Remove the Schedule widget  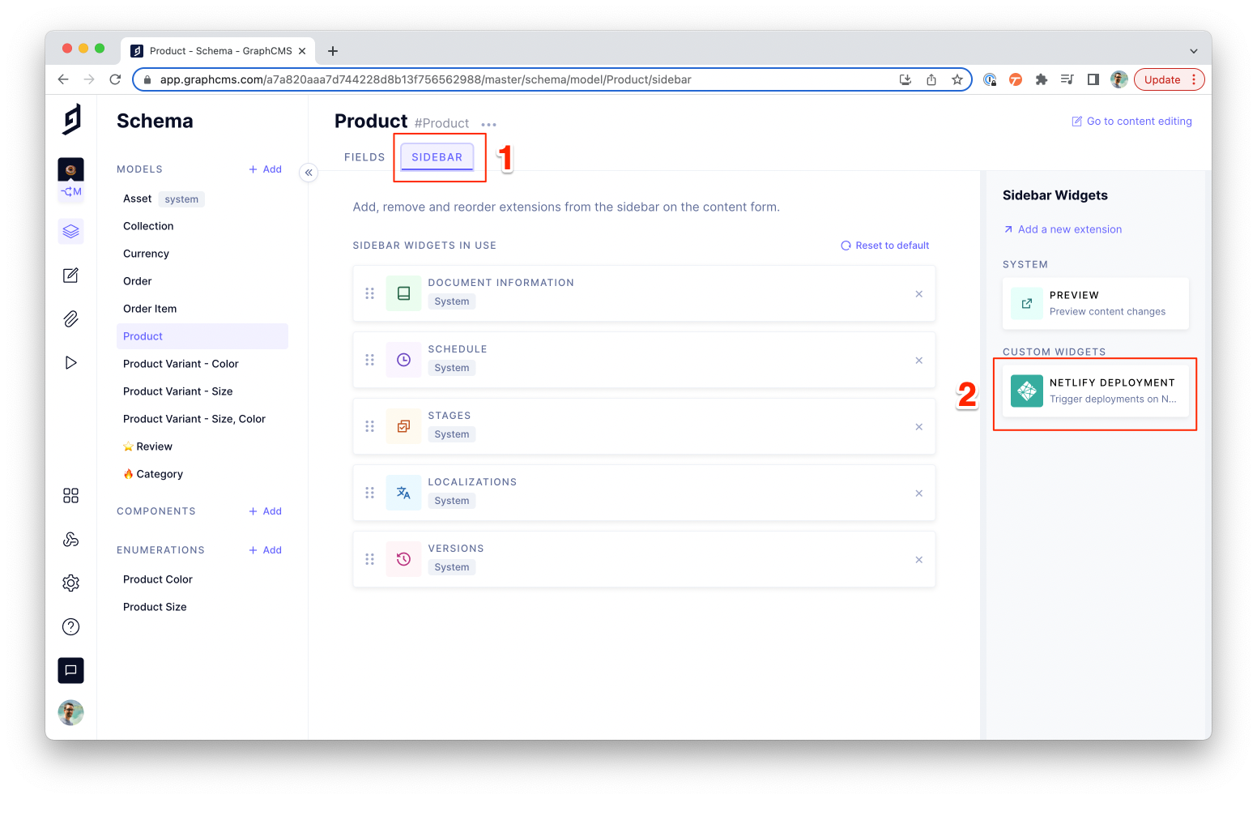pos(918,361)
